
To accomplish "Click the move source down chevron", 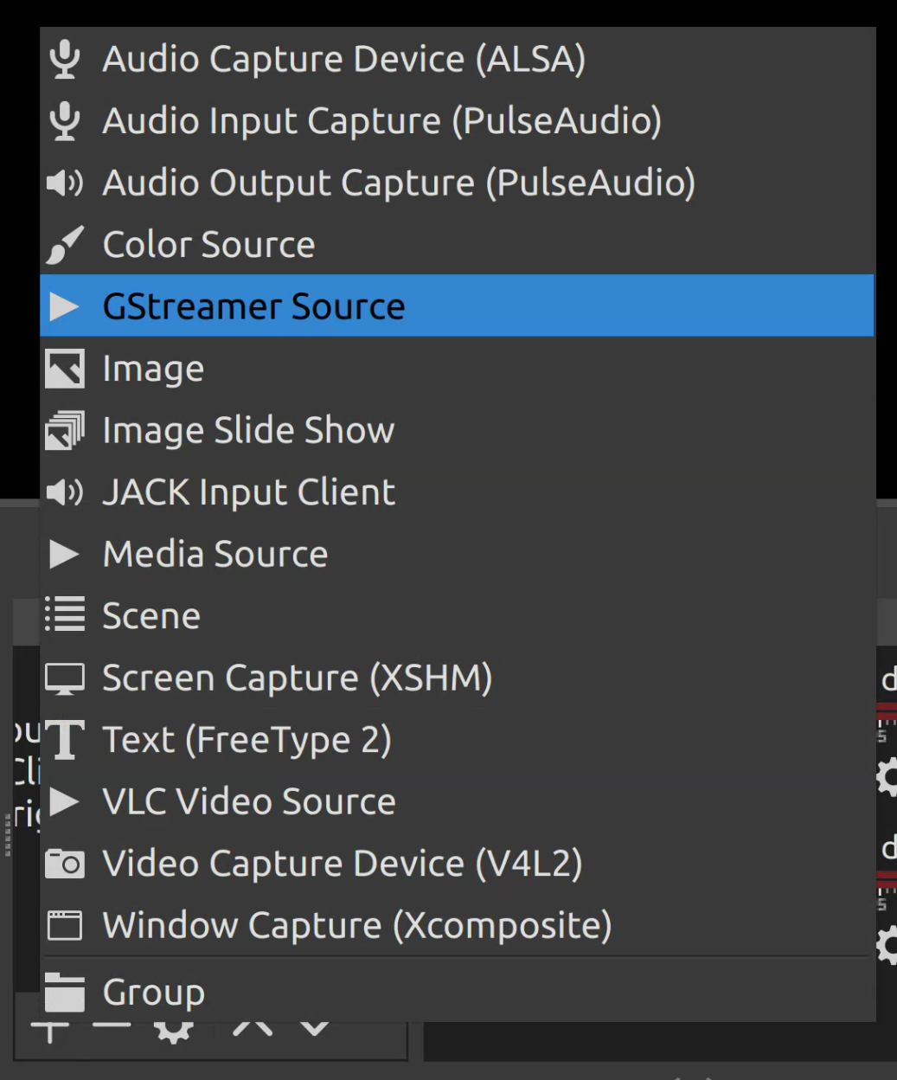I will coord(313,1030).
